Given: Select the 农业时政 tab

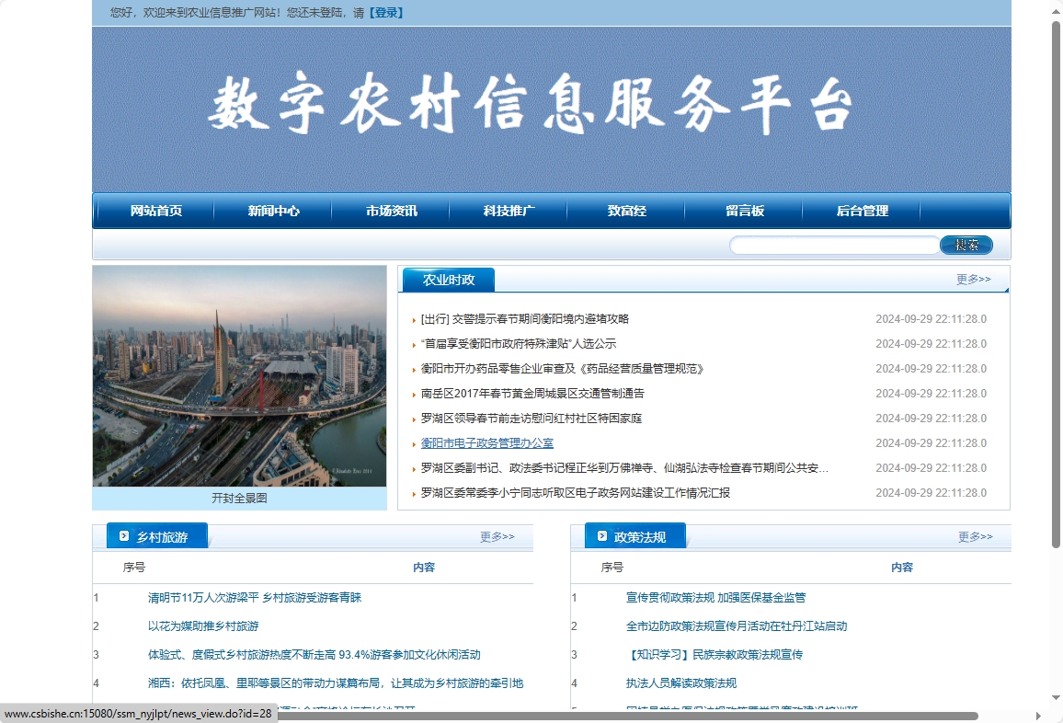Looking at the screenshot, I should coord(448,279).
